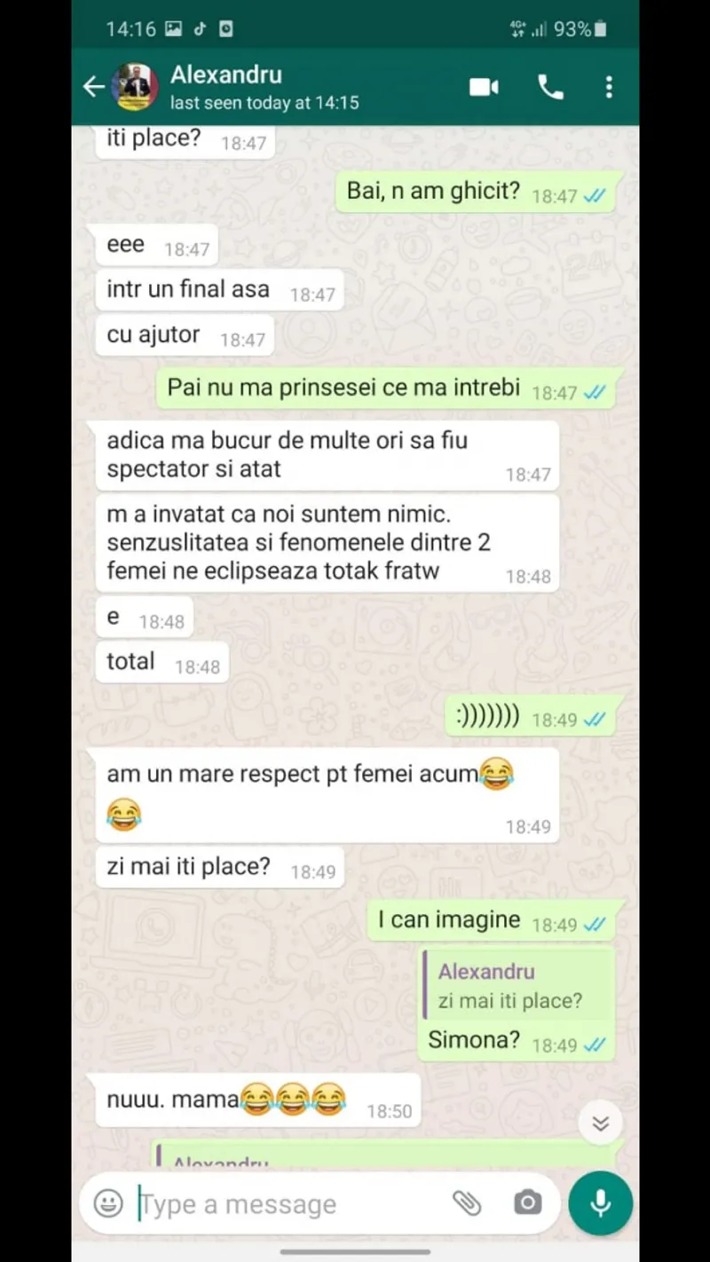Select the "I can imagine" message
The height and width of the screenshot is (1262, 710).
(491, 921)
